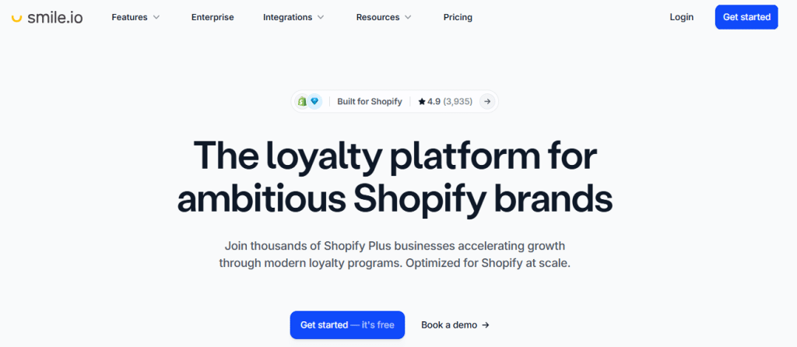
Task: Select the Integrations nav label
Action: click(x=287, y=17)
